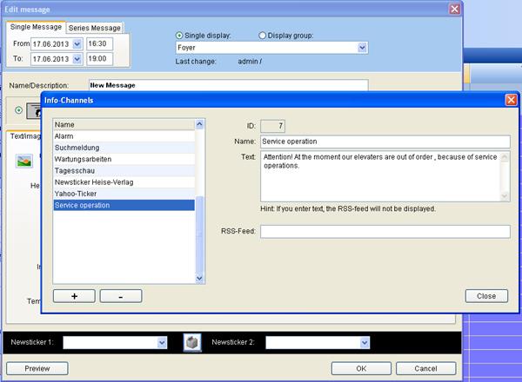522x382 pixels.
Task: Select the Display group radio button
Action: (264, 35)
